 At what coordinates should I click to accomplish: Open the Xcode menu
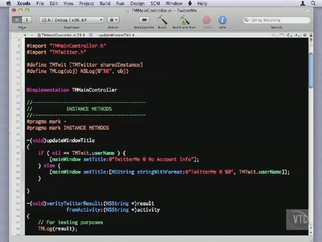click(24, 3)
